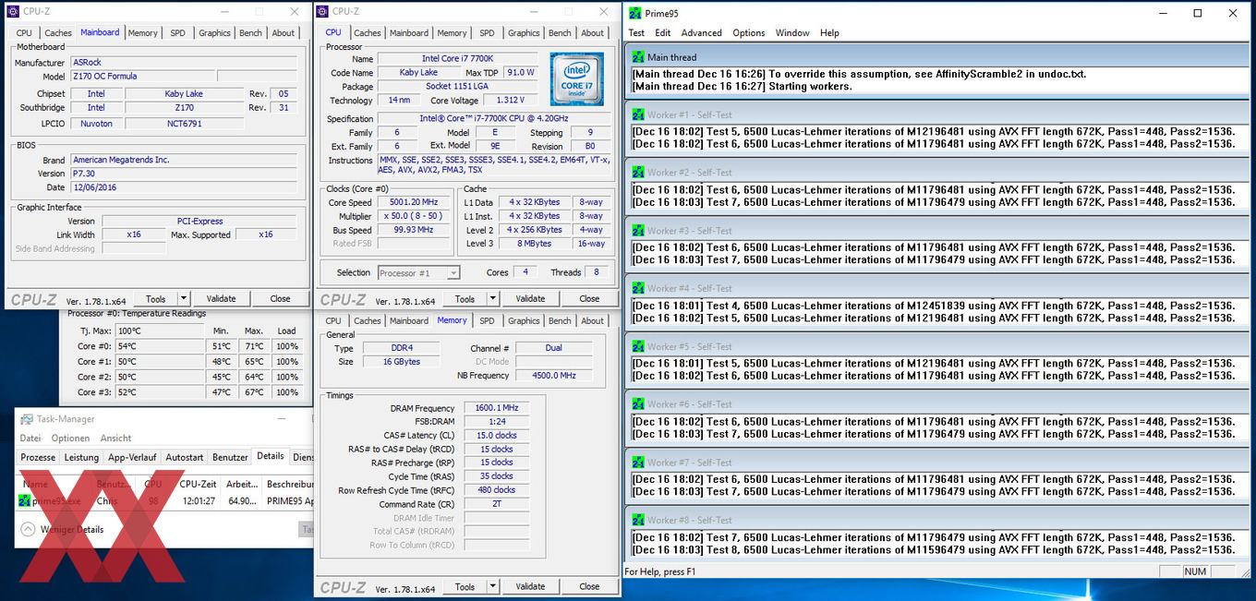Select the Graphics tab in top-middle CPU-Z window
This screenshot has height=601, width=1256.
(x=524, y=33)
